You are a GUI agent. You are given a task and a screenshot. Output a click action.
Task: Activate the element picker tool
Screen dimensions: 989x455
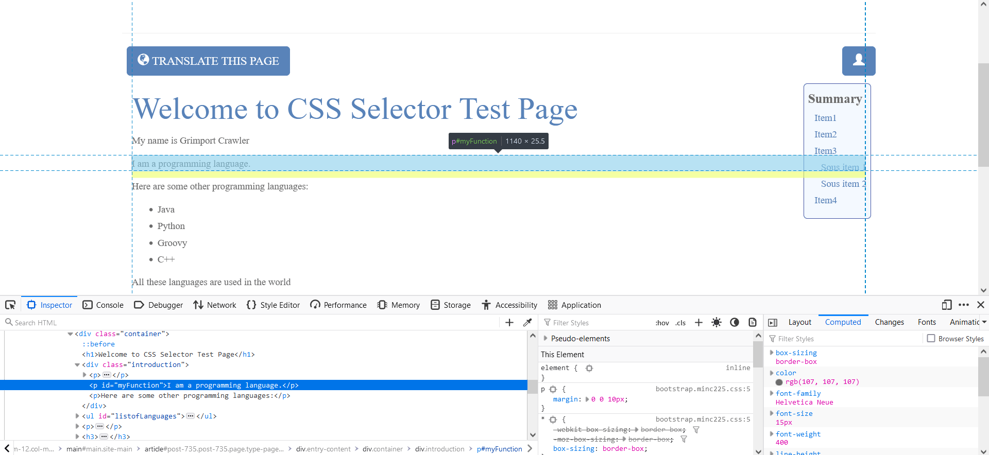10,305
